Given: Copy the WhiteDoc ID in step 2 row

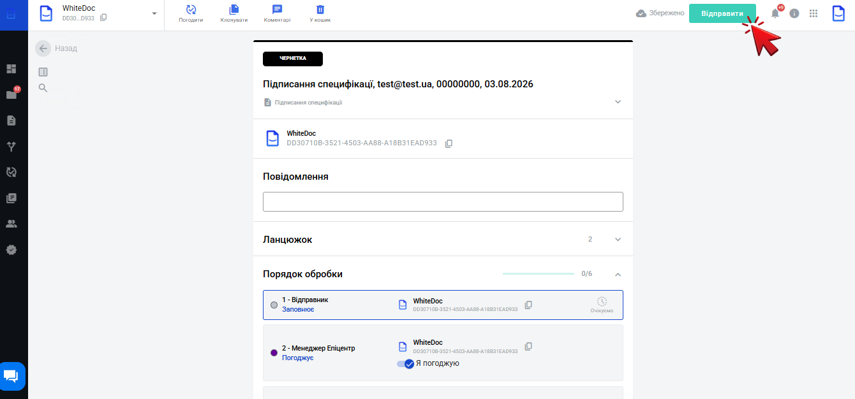Looking at the screenshot, I should pyautogui.click(x=528, y=347).
